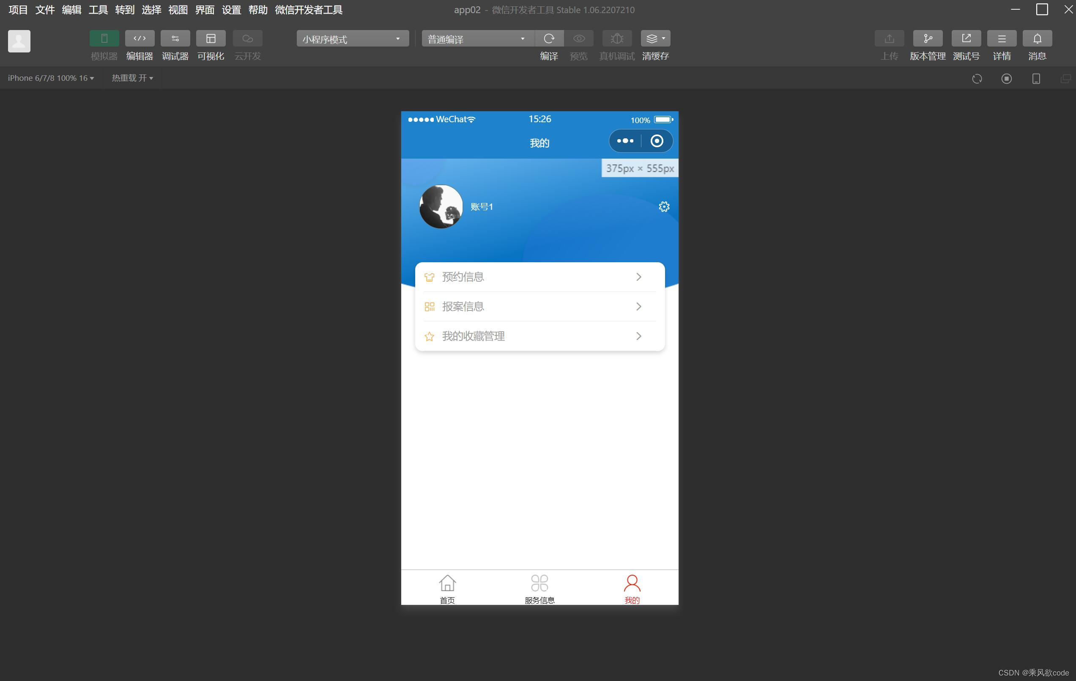Open the messages bell icon
The image size is (1076, 681).
(1037, 38)
